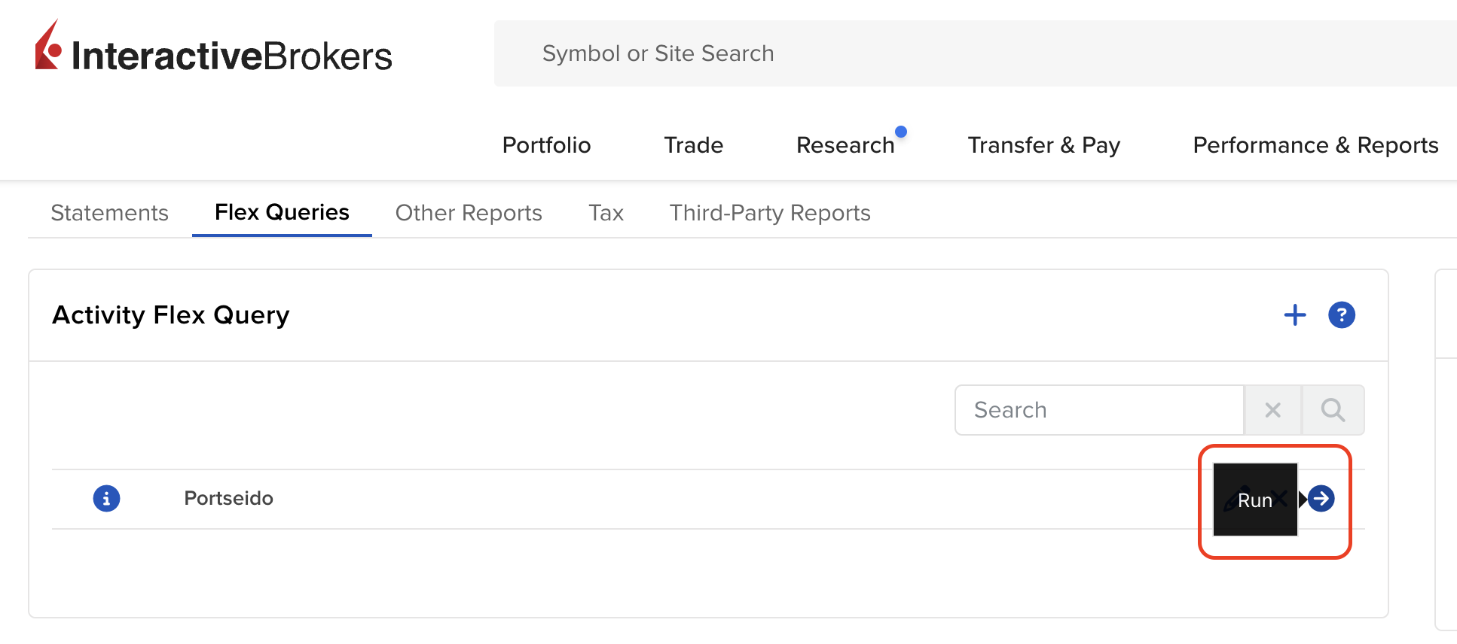
Task: Open the Transfer & Pay menu
Action: tap(1044, 144)
